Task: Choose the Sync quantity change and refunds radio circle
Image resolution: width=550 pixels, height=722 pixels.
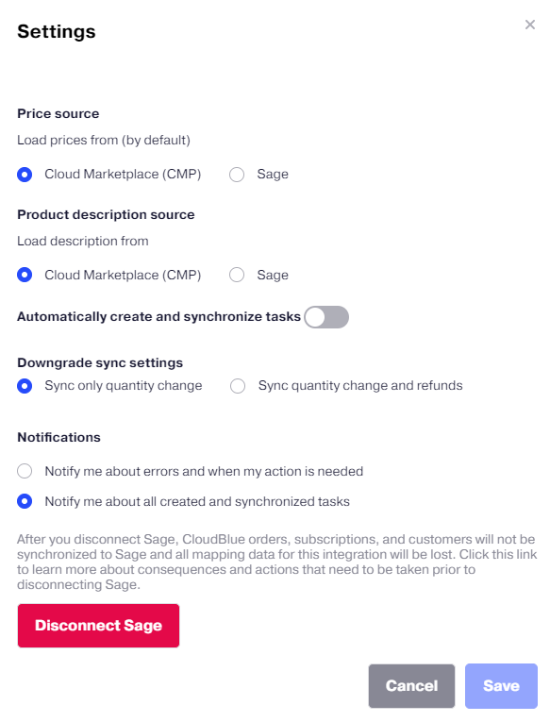Action: coord(238,386)
